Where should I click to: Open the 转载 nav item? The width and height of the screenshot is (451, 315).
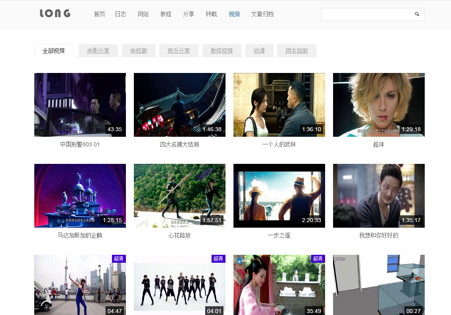coord(212,14)
